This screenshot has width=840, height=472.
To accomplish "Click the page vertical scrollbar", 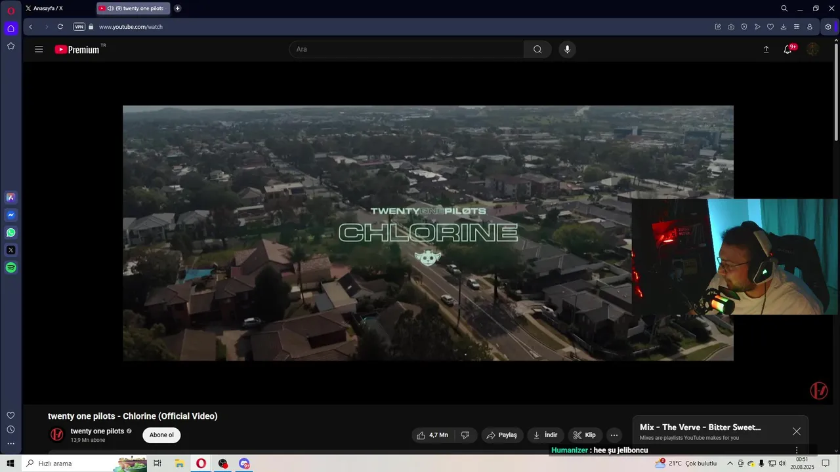I will pyautogui.click(x=836, y=92).
